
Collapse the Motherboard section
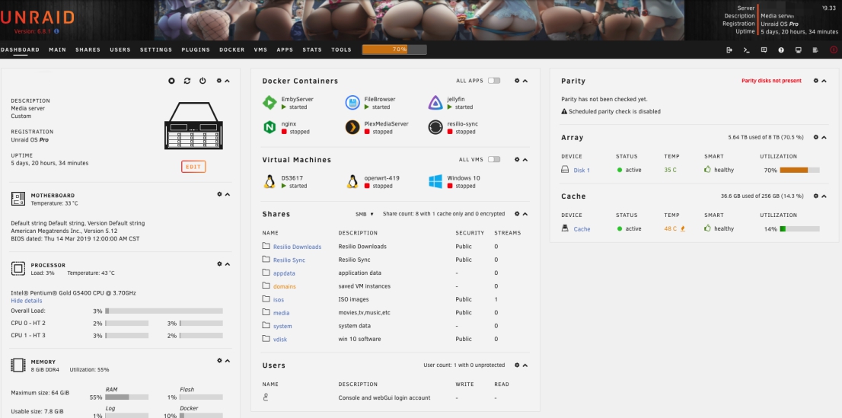[x=227, y=194]
